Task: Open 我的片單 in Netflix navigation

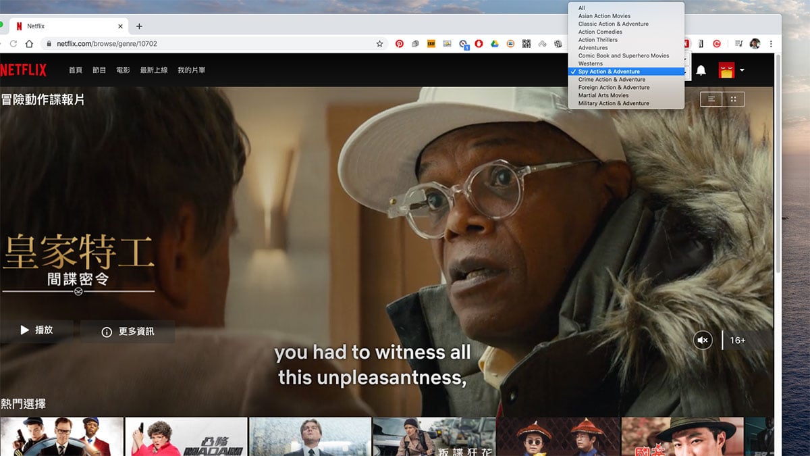Action: pos(191,70)
